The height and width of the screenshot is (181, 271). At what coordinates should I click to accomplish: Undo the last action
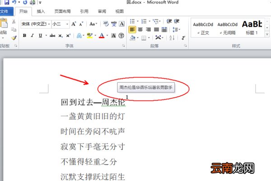point(14,2)
